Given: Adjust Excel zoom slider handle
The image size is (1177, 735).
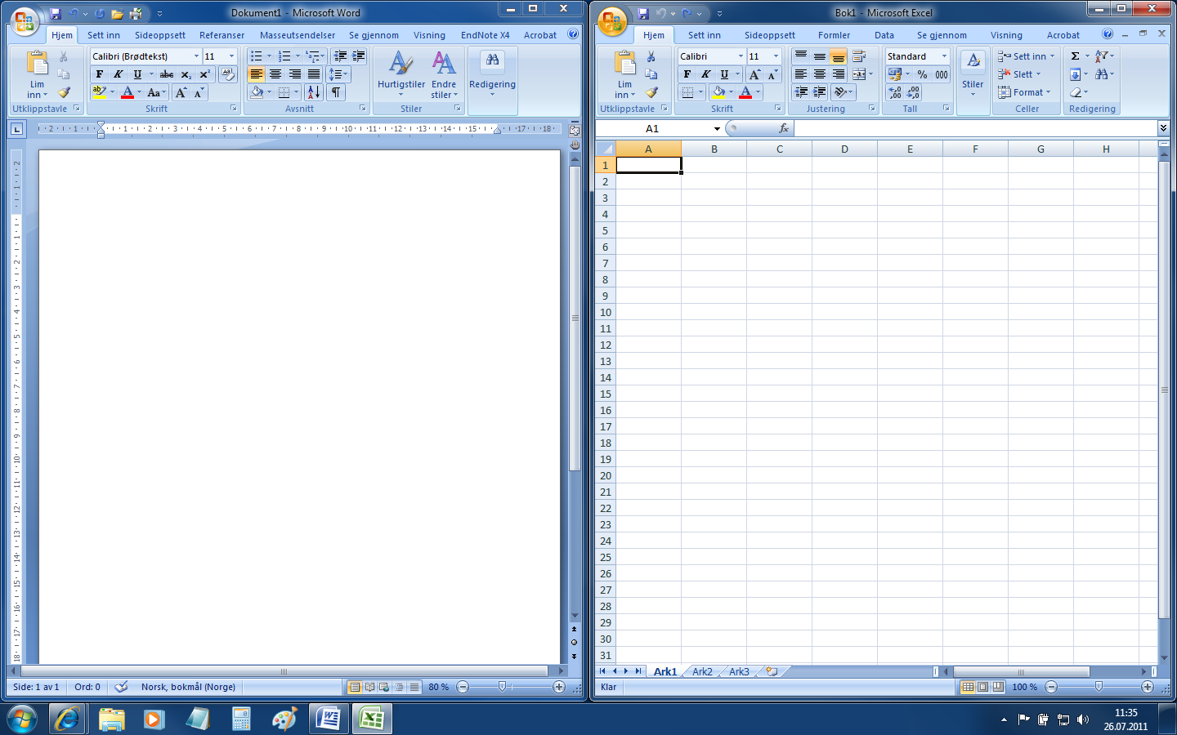Looking at the screenshot, I should (1099, 687).
